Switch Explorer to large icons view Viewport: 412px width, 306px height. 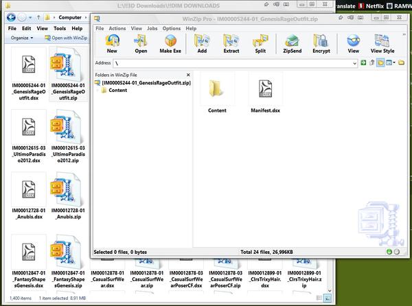pyautogui.click(x=328, y=298)
